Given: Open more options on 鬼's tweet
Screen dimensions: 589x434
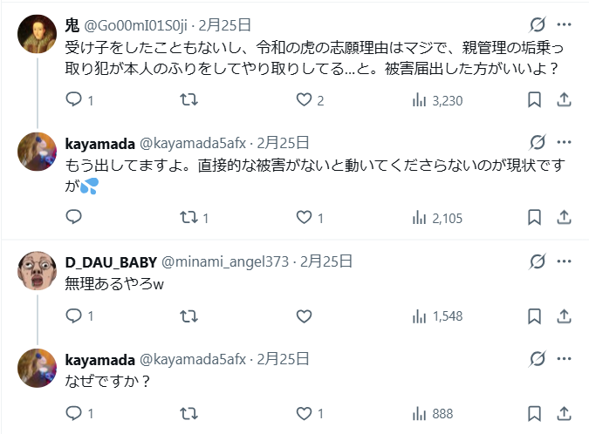Looking at the screenshot, I should [565, 24].
